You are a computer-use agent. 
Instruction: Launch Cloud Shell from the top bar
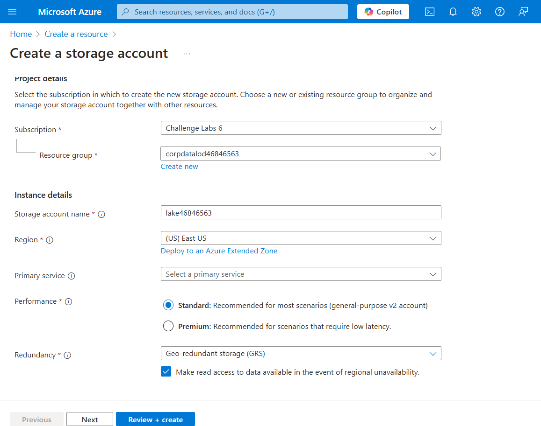pos(430,12)
